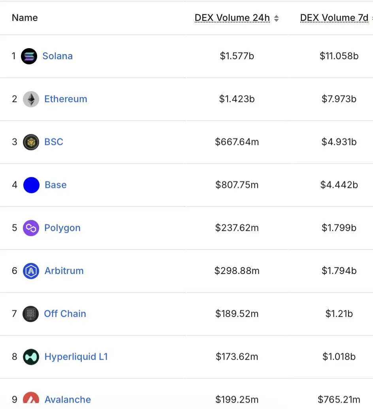Click the Ethereum diamond logo icon
373x409 pixels.
click(31, 99)
